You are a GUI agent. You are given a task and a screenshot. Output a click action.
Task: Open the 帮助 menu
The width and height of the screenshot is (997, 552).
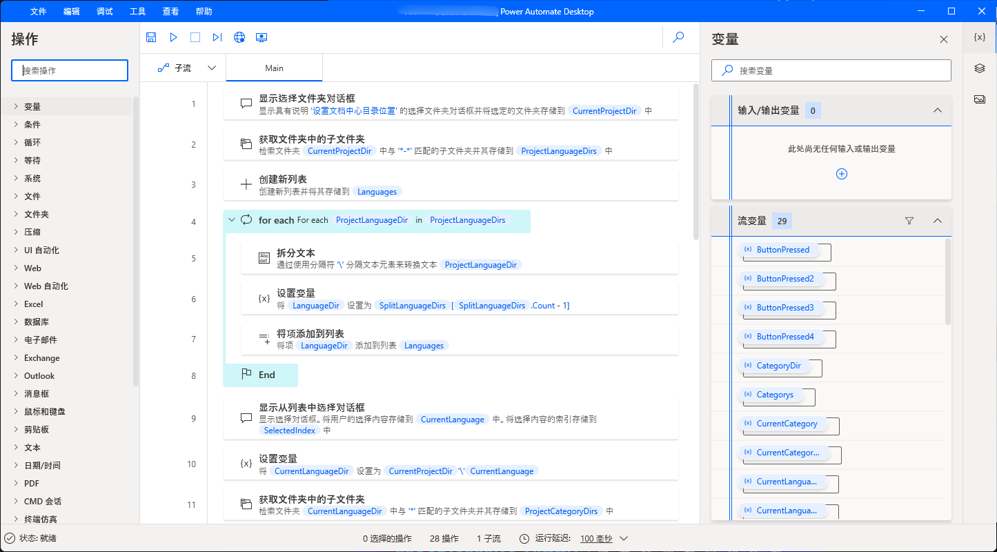pos(204,12)
